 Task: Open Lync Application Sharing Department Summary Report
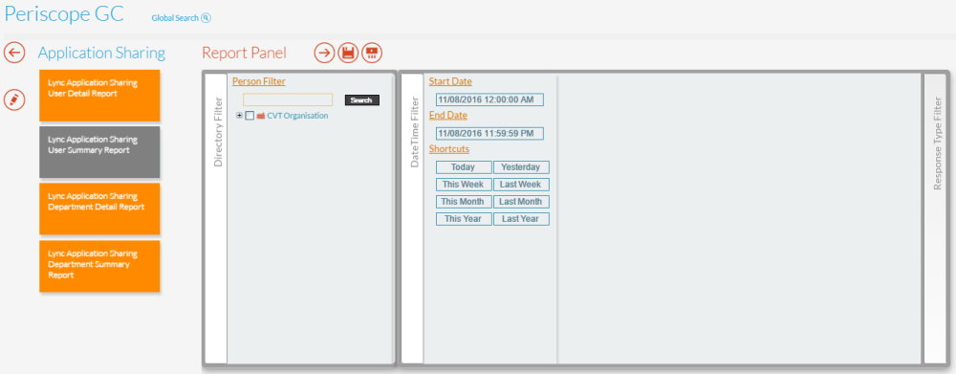99,266
